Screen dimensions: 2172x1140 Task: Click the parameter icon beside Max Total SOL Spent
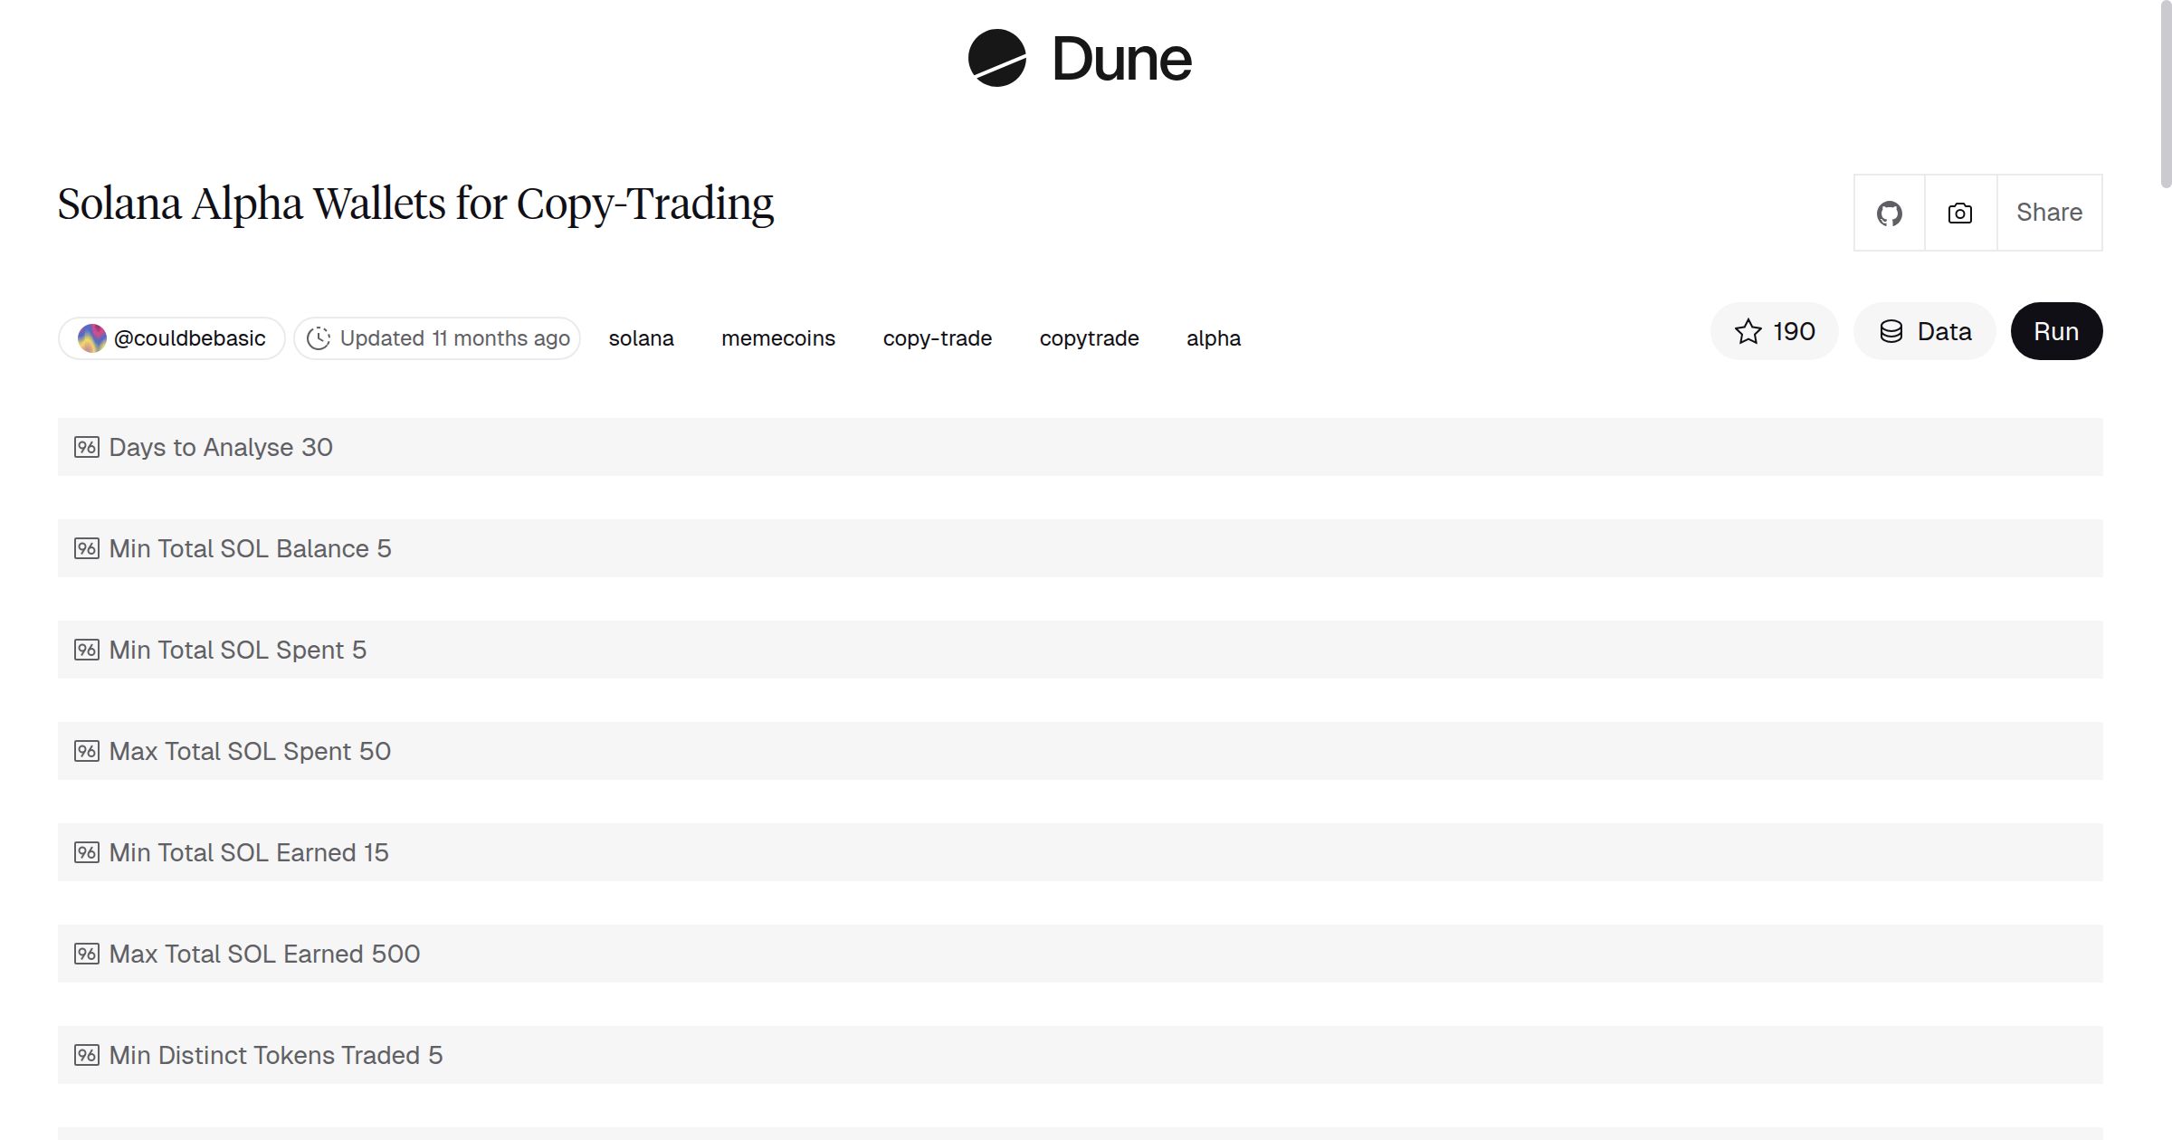[88, 750]
